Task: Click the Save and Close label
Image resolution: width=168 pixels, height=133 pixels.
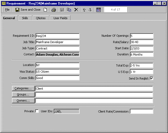Action: coord(30,10)
